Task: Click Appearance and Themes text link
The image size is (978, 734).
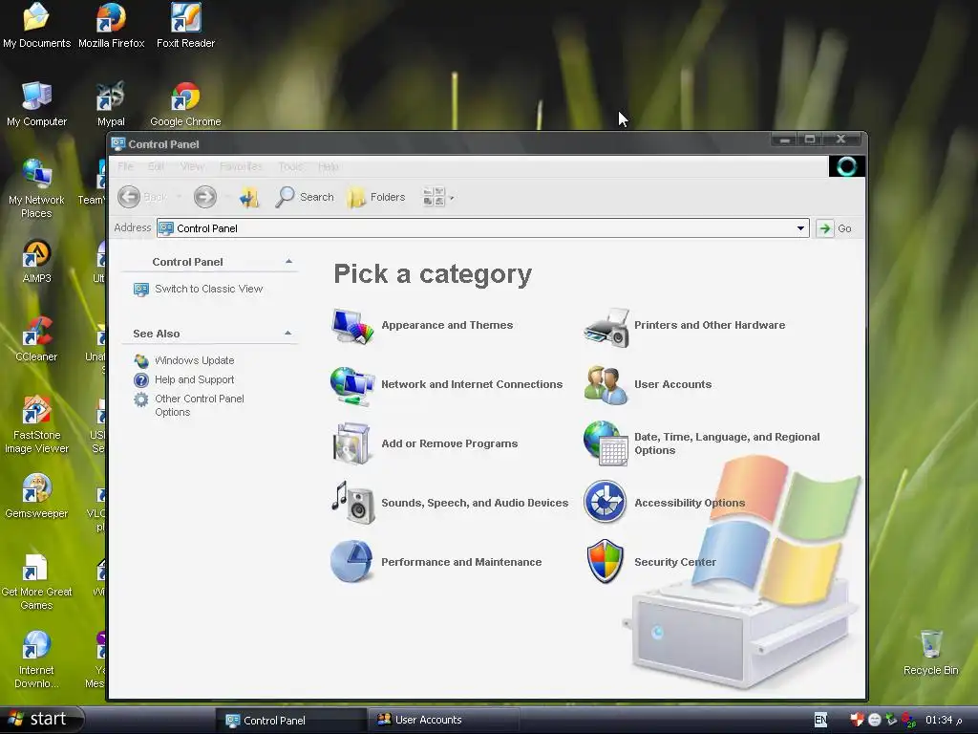Action: [x=447, y=325]
